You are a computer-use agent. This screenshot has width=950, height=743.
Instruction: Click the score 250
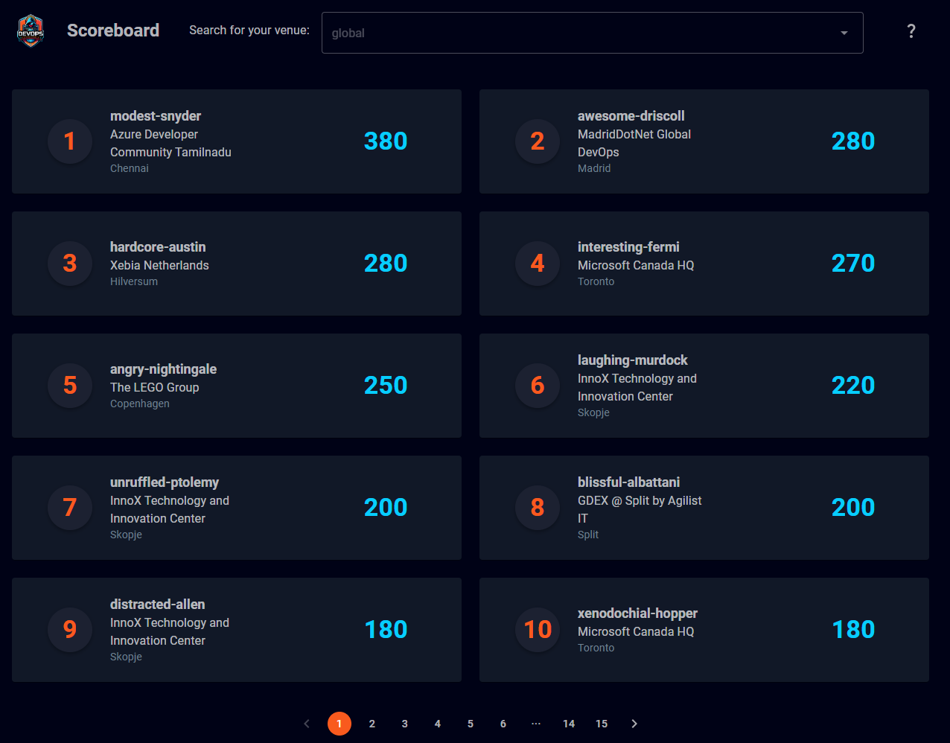coord(386,386)
